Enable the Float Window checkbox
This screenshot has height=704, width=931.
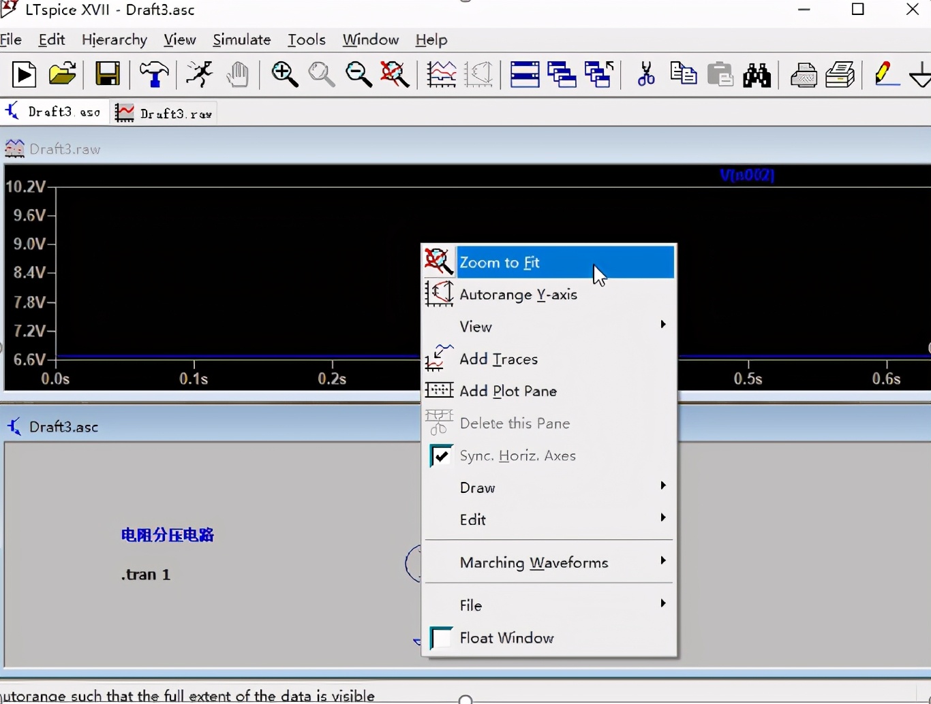tap(441, 638)
